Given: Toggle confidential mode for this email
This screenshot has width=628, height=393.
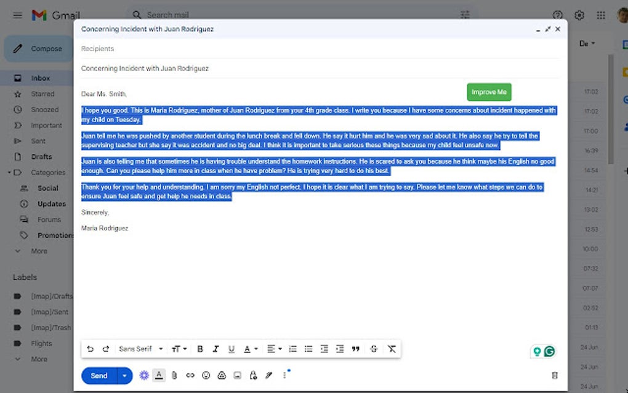Looking at the screenshot, I should (x=253, y=375).
